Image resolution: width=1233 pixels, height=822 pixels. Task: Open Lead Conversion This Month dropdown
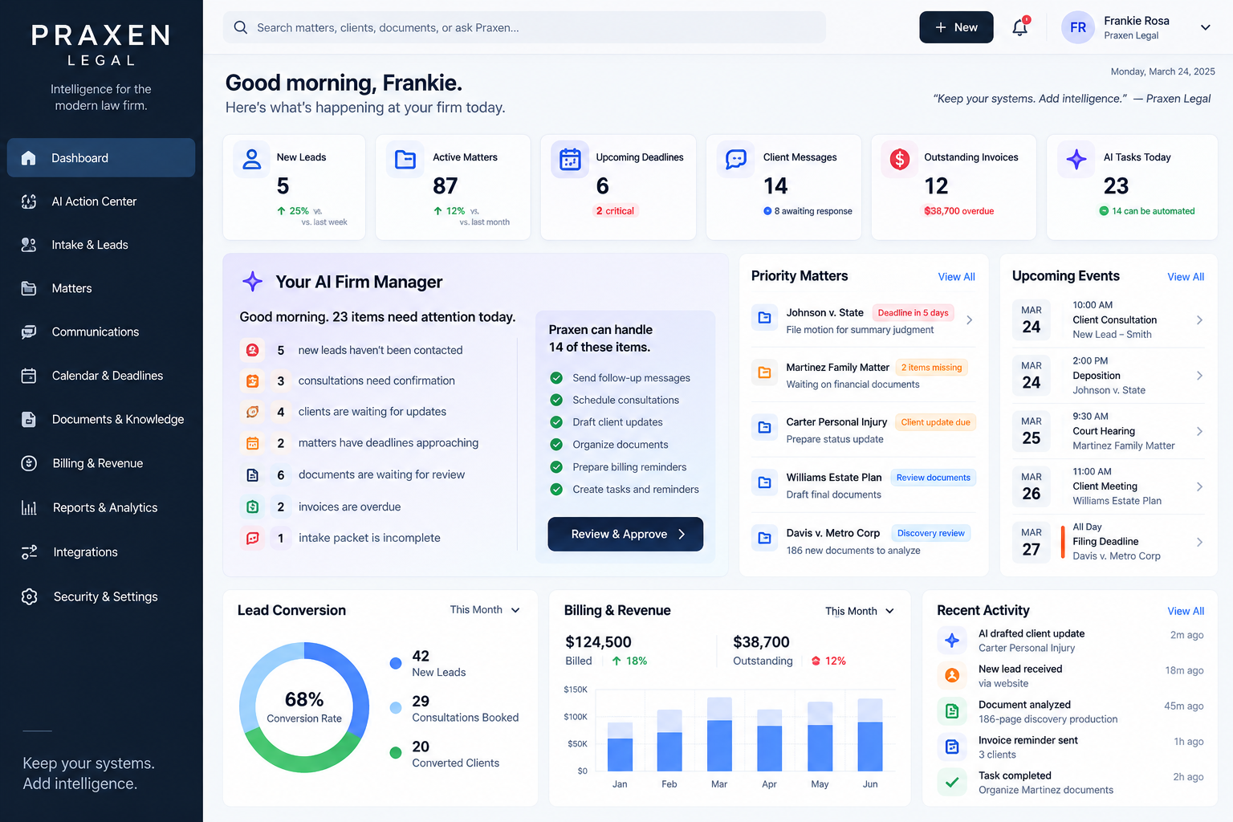(485, 610)
